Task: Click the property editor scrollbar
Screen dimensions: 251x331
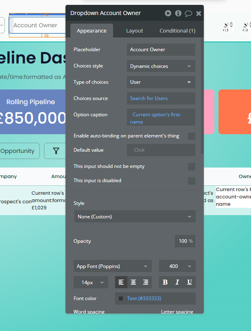Action: click(202, 96)
